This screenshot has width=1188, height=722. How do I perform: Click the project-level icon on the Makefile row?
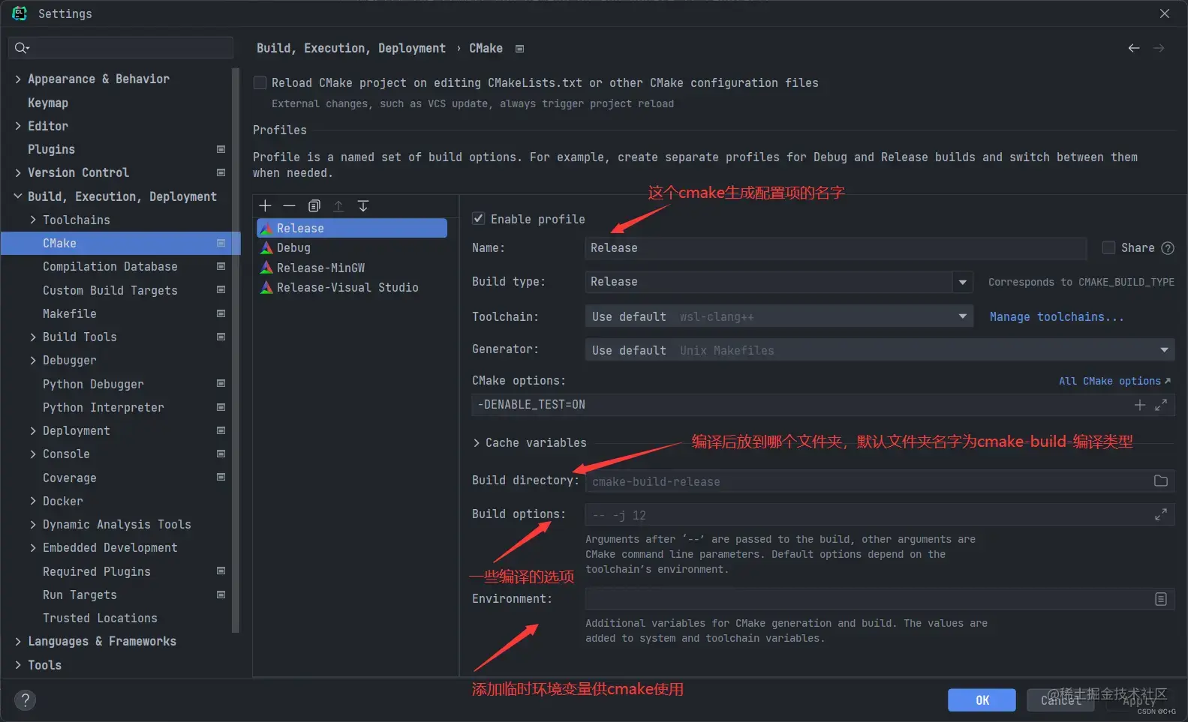(x=221, y=313)
